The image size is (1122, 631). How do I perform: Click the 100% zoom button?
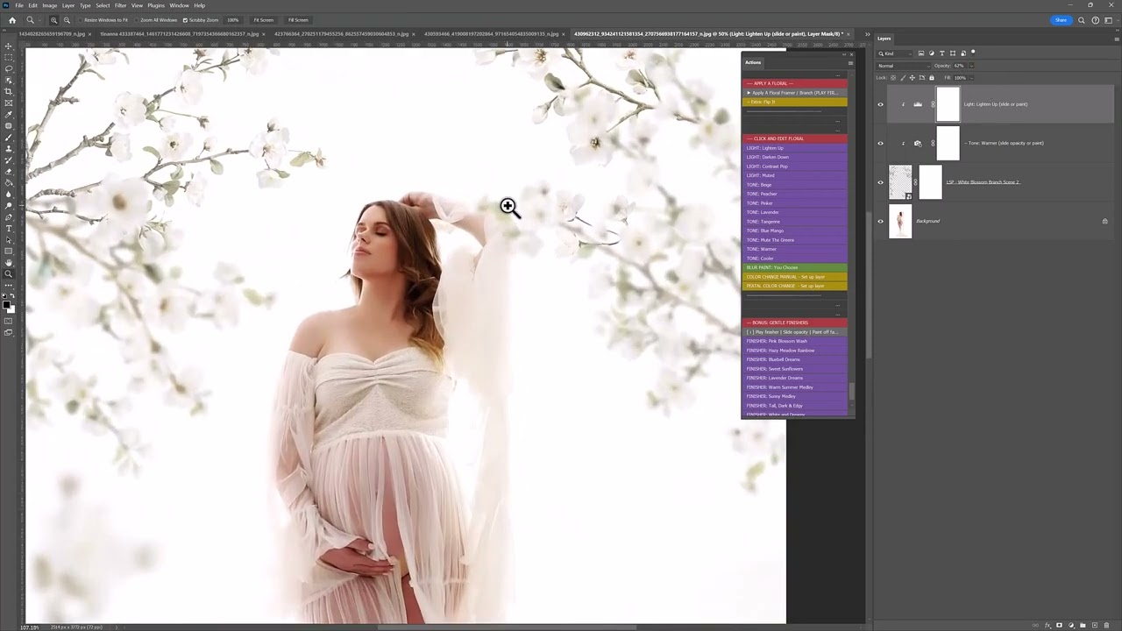tap(232, 20)
